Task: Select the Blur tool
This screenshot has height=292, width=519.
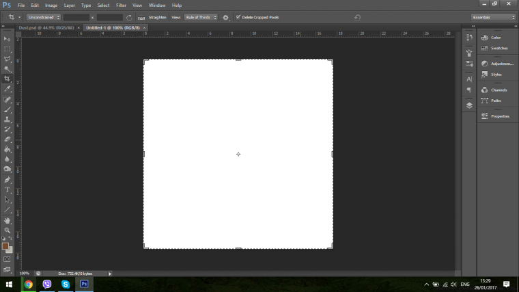Action: click(x=7, y=159)
